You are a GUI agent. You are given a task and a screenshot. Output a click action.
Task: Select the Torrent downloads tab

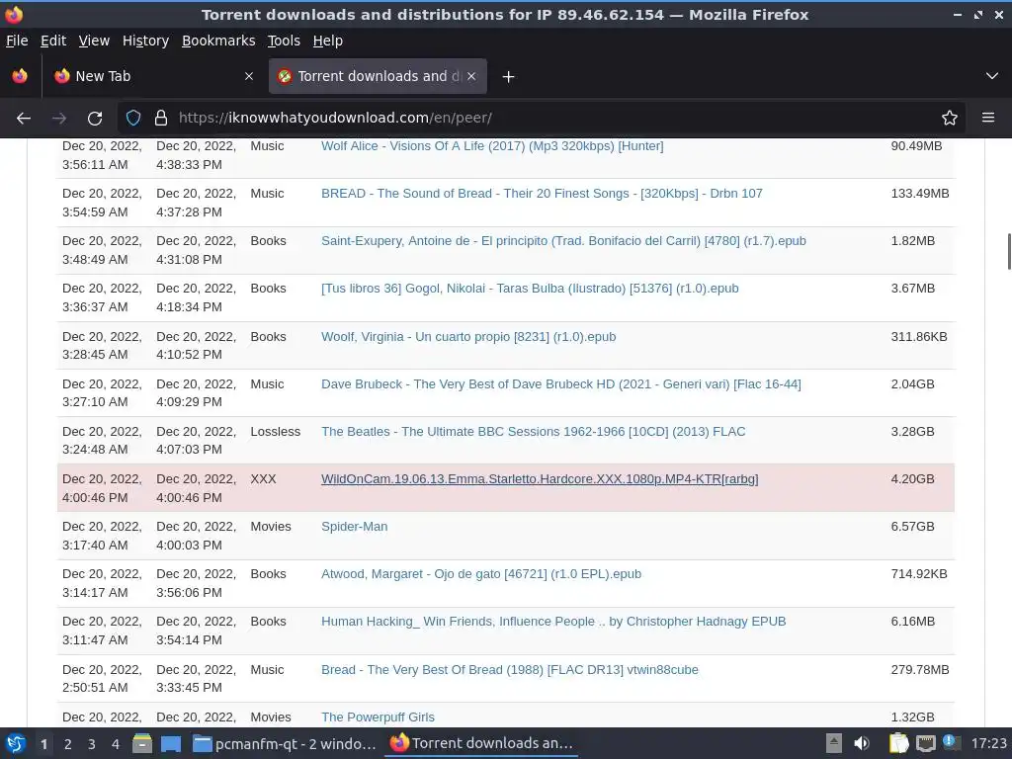[378, 76]
